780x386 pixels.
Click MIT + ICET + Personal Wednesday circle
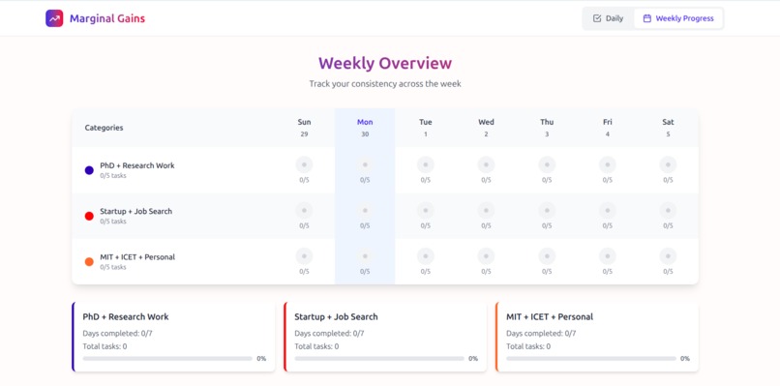coord(486,256)
